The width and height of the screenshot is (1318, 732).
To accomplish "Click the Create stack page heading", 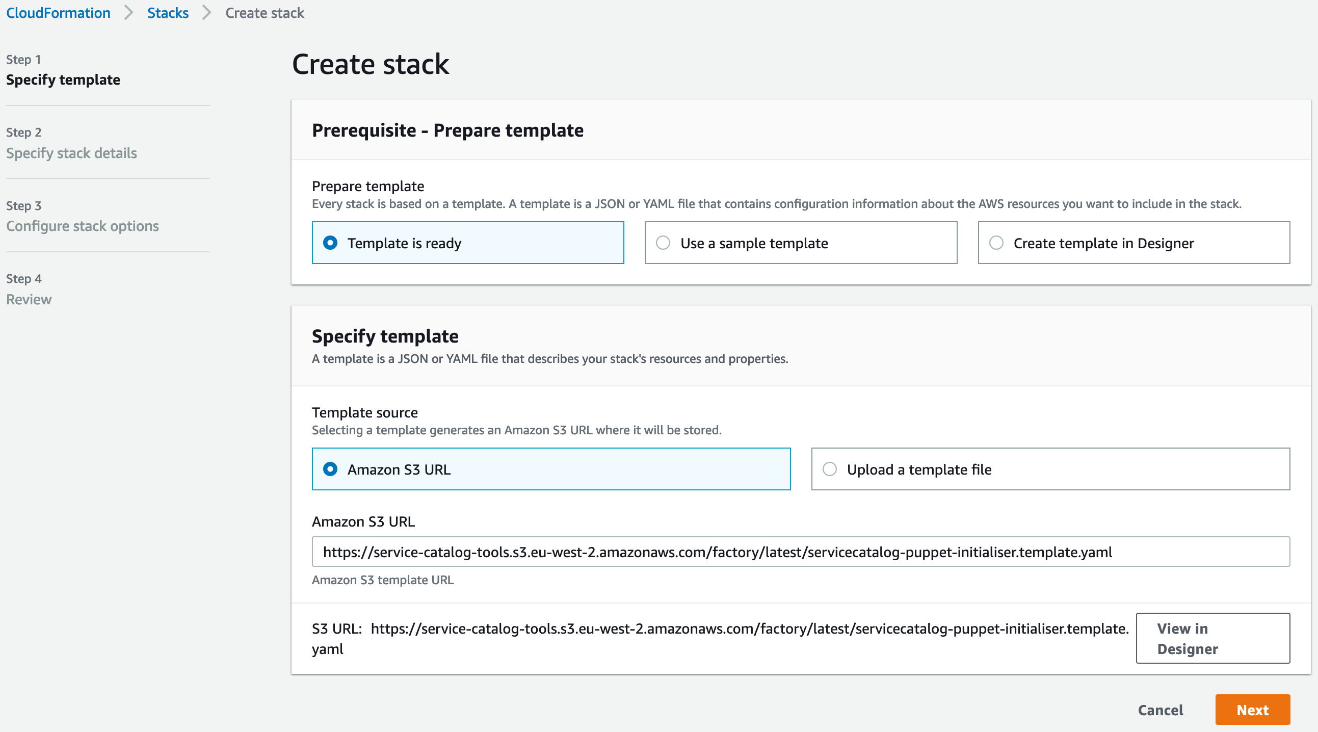I will point(371,64).
